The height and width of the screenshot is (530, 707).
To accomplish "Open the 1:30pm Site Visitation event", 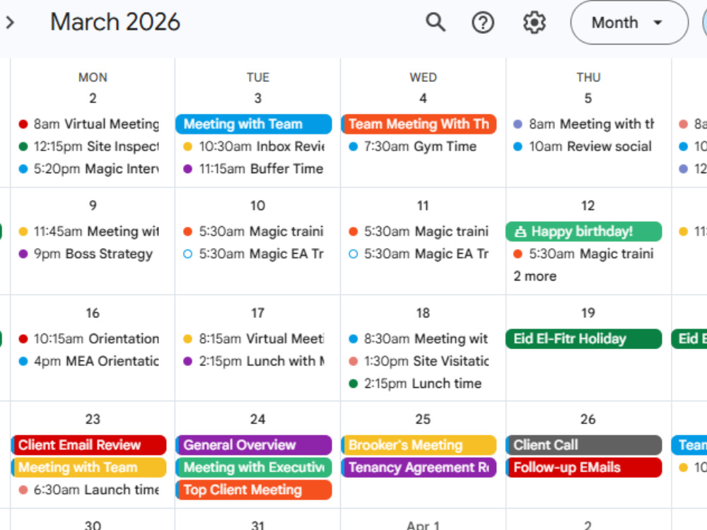I will (x=419, y=361).
